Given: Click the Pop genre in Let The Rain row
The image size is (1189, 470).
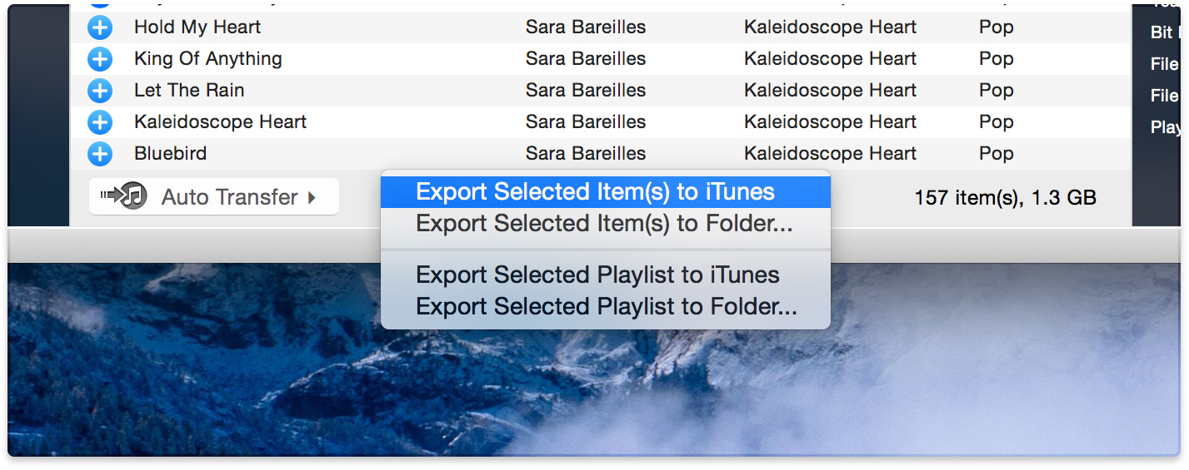Looking at the screenshot, I should [x=996, y=91].
